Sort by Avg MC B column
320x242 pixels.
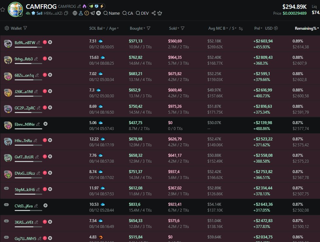(x=218, y=28)
